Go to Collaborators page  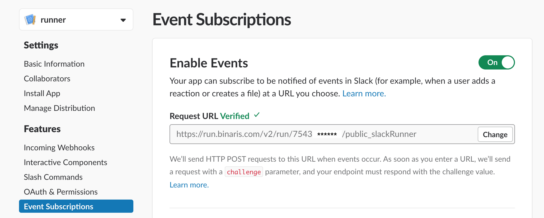click(47, 79)
